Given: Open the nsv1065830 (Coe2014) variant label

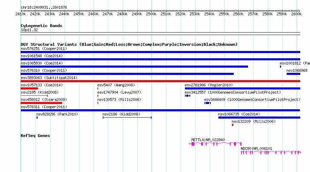Looking at the screenshot, I should (x=42, y=63).
